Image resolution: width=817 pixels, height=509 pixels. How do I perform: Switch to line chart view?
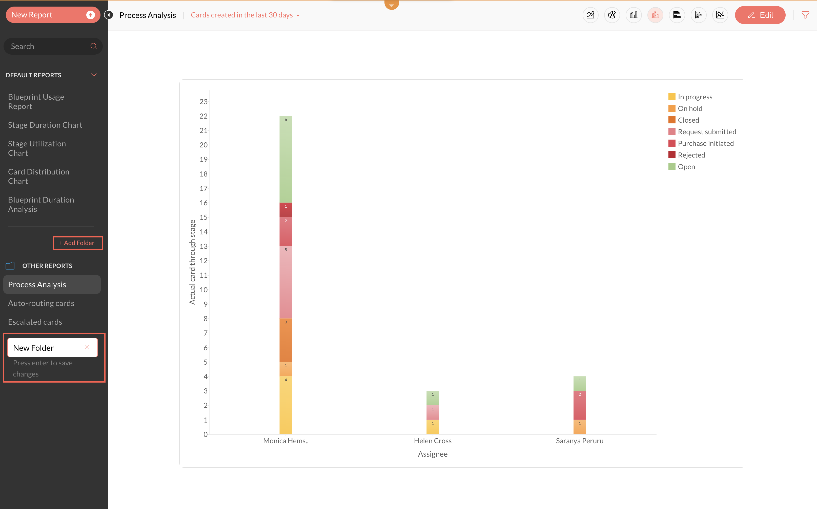coord(720,15)
